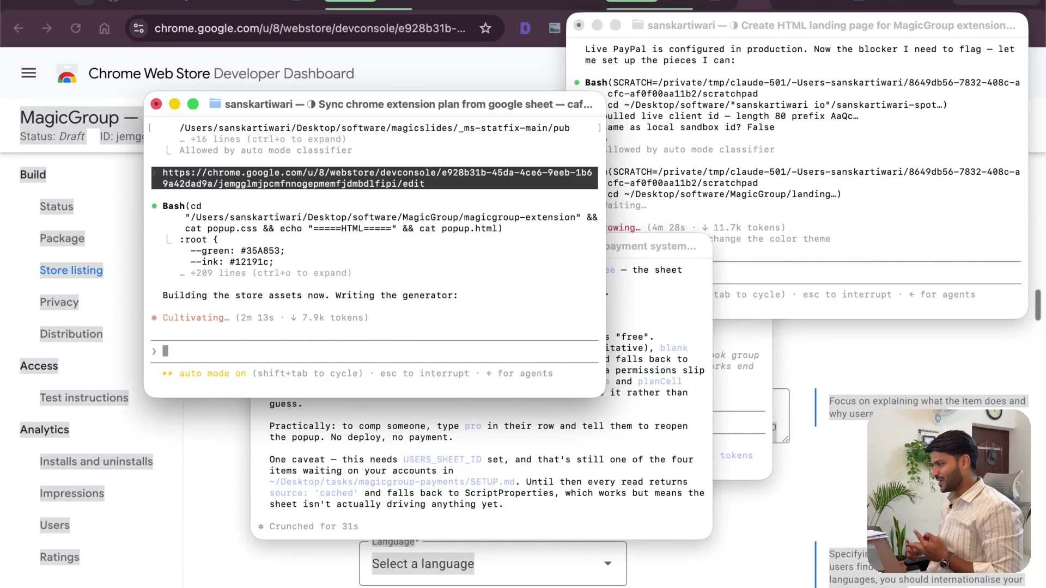This screenshot has width=1046, height=588.
Task: Click the 'Status: Draft' text
Action: click(52, 136)
